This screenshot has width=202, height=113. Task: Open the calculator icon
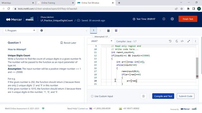[x=116, y=30]
